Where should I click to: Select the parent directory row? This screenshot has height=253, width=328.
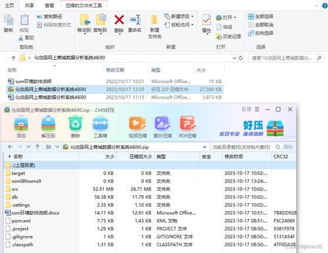[151, 165]
